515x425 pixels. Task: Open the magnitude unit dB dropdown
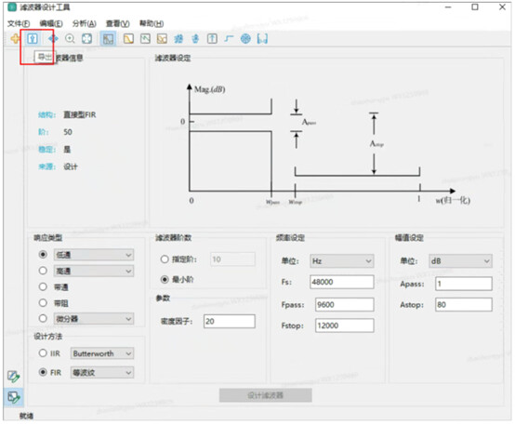click(460, 261)
